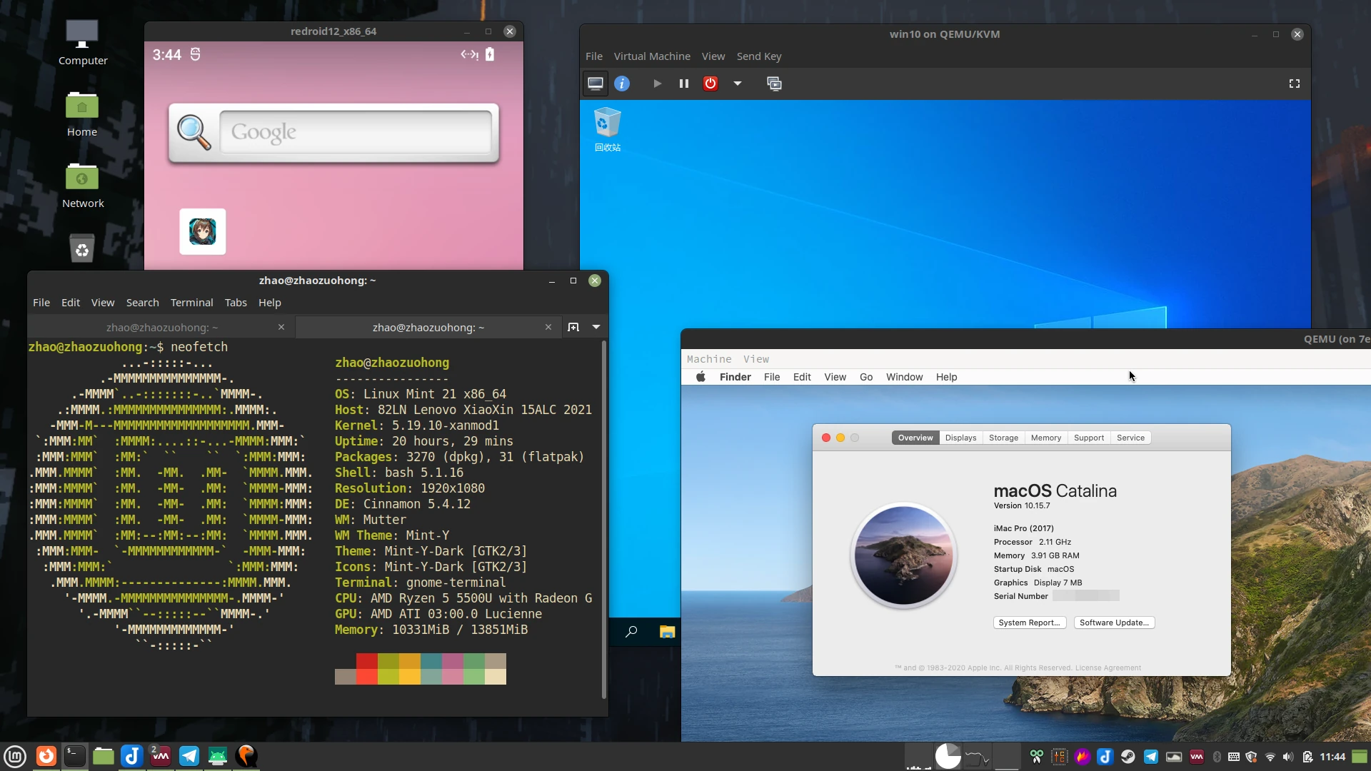Open the Terminal menu in gnome-terminal

(191, 303)
